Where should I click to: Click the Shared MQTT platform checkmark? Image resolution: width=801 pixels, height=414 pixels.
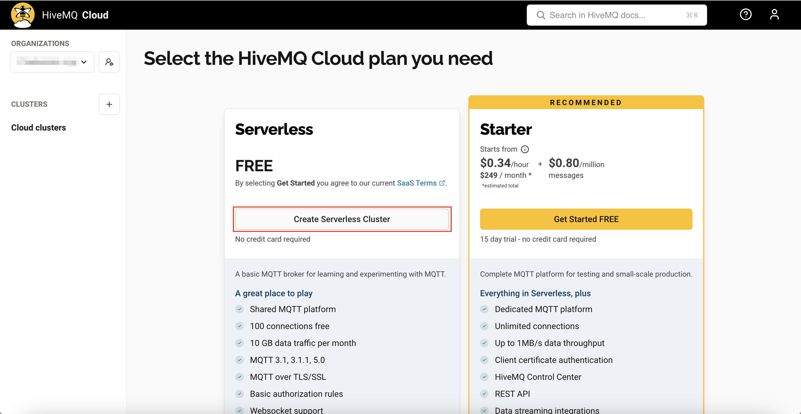pyautogui.click(x=240, y=309)
